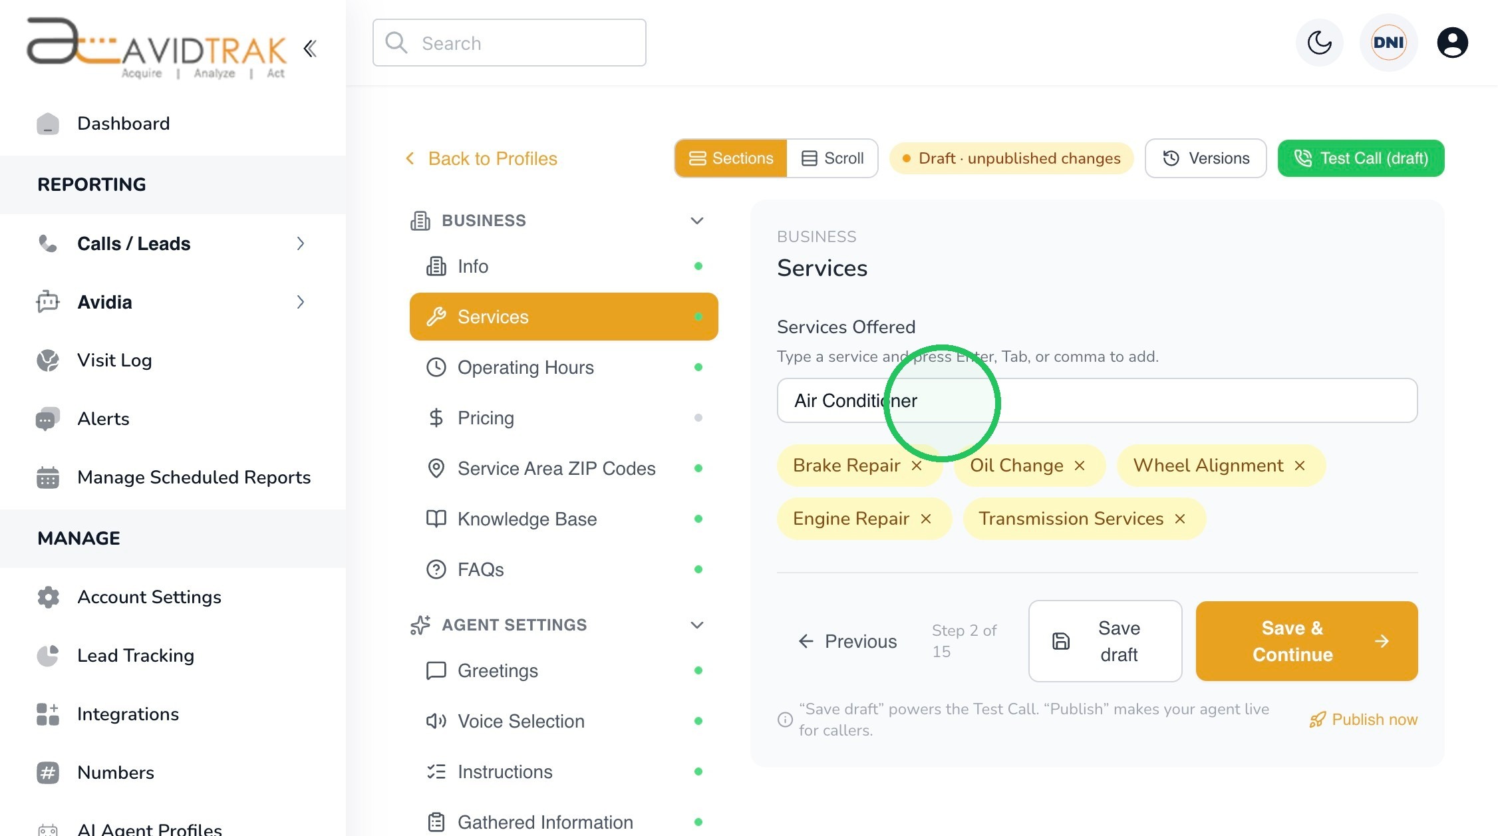1498x836 pixels.
Task: Click Save draft button
Action: pos(1105,641)
